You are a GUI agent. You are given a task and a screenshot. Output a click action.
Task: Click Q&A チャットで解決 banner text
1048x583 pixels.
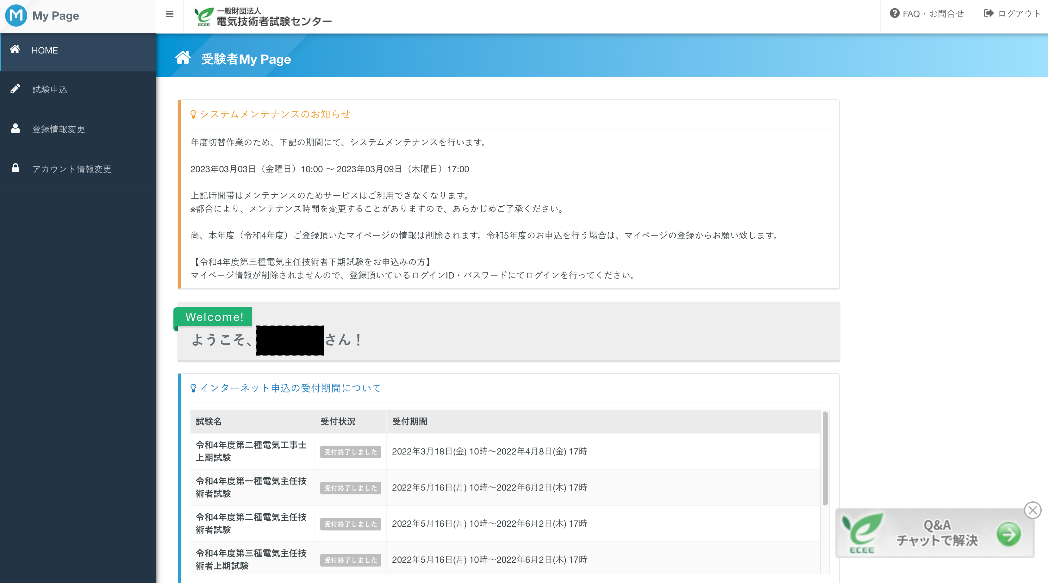[x=937, y=533]
